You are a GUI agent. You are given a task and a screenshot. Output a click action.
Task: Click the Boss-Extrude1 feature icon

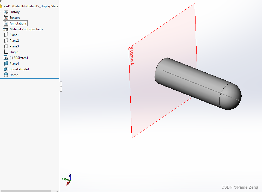(6, 69)
